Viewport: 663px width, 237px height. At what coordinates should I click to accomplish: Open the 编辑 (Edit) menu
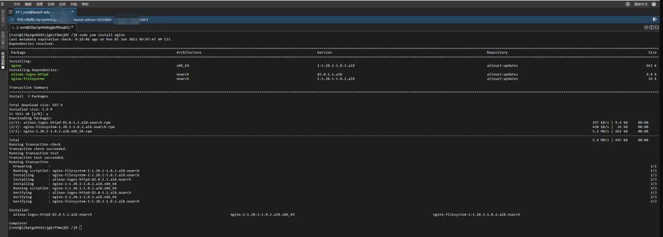pos(28,4)
